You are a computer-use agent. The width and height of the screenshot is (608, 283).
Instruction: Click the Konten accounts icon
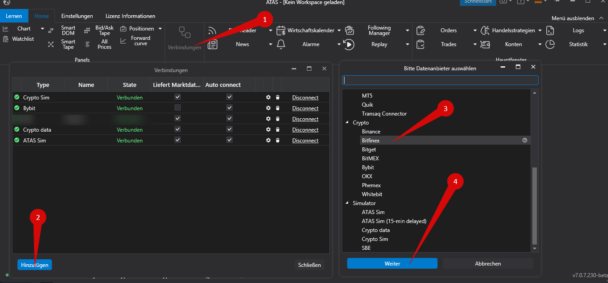[485, 44]
